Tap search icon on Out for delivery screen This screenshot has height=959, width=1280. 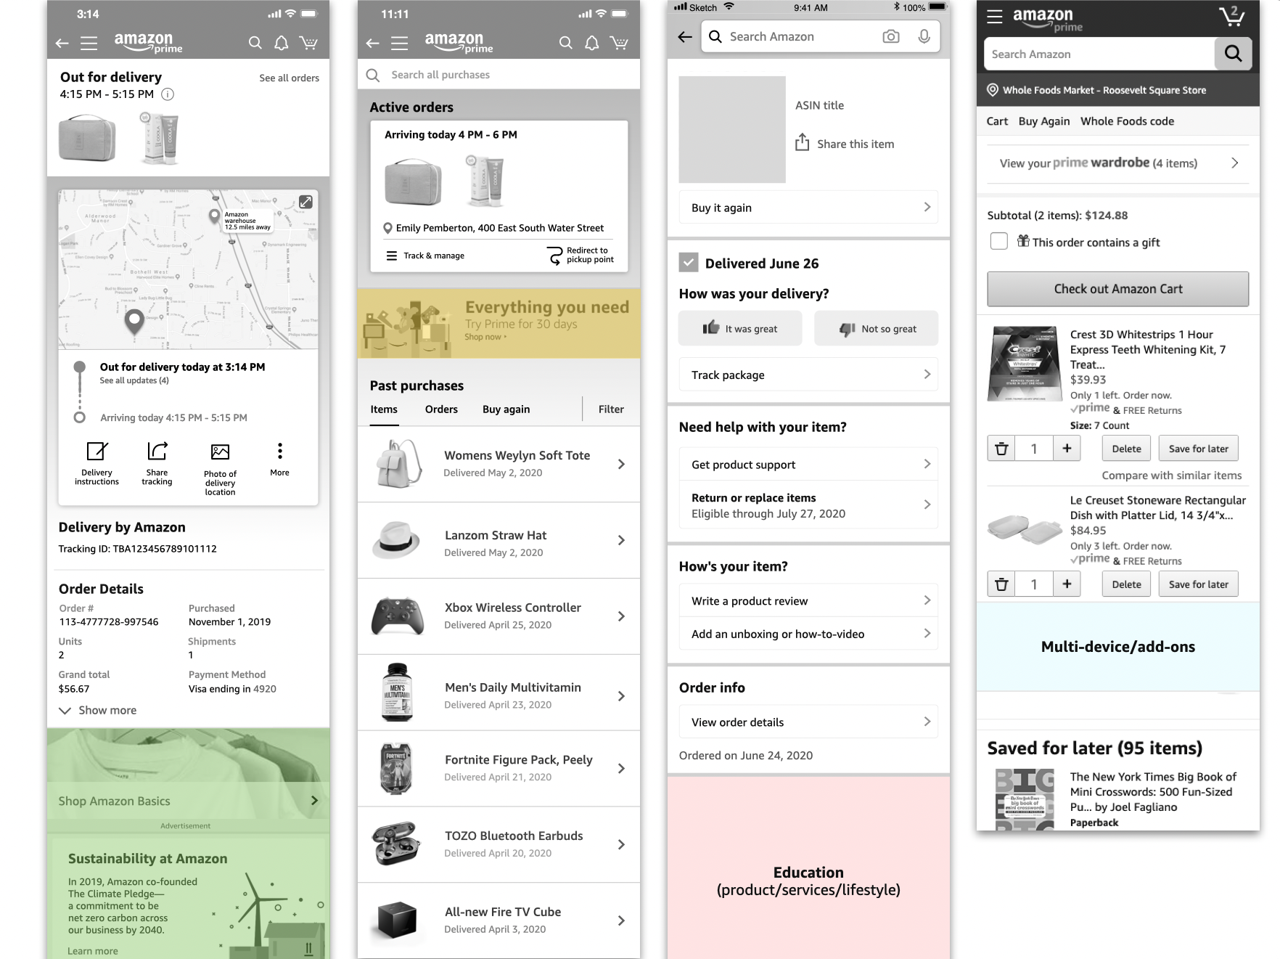[x=255, y=43]
